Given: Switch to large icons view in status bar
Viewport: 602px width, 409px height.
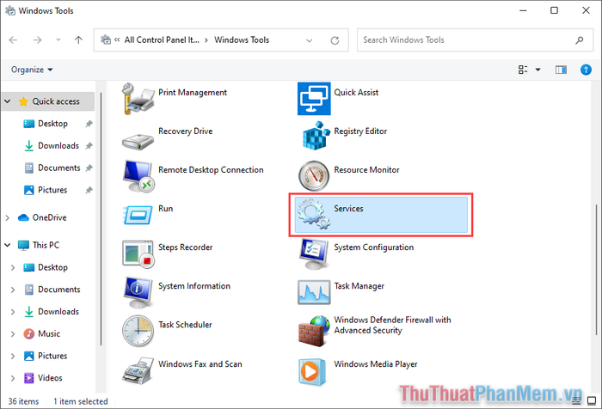Looking at the screenshot, I should (x=592, y=401).
